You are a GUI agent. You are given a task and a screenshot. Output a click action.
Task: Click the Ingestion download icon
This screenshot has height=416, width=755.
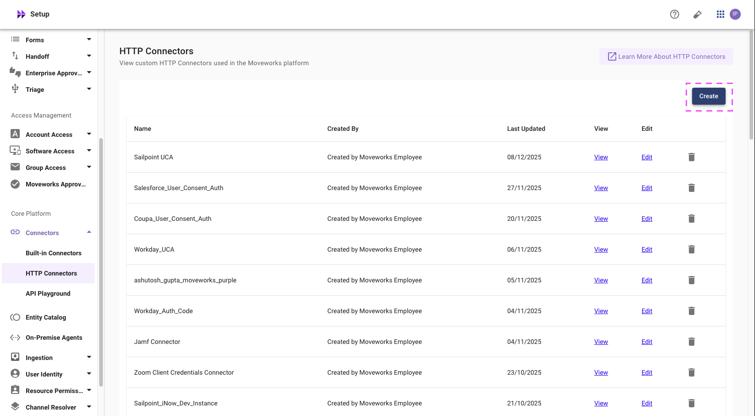[x=15, y=357]
